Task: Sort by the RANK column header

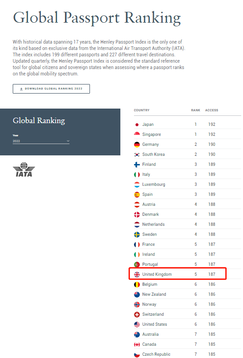Action: point(196,110)
